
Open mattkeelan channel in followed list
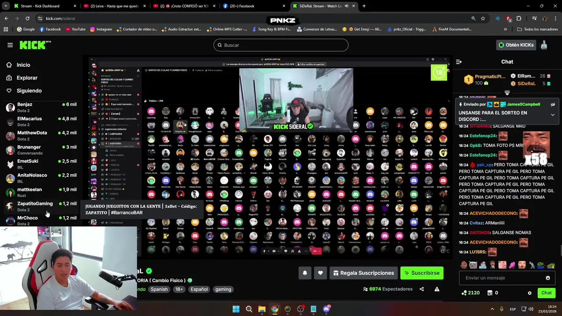(41, 192)
